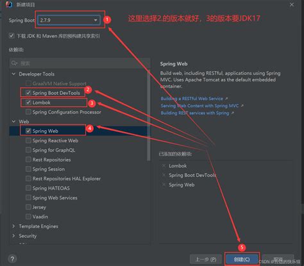Click the help question mark icon
This screenshot has width=304, height=266.
12,259
